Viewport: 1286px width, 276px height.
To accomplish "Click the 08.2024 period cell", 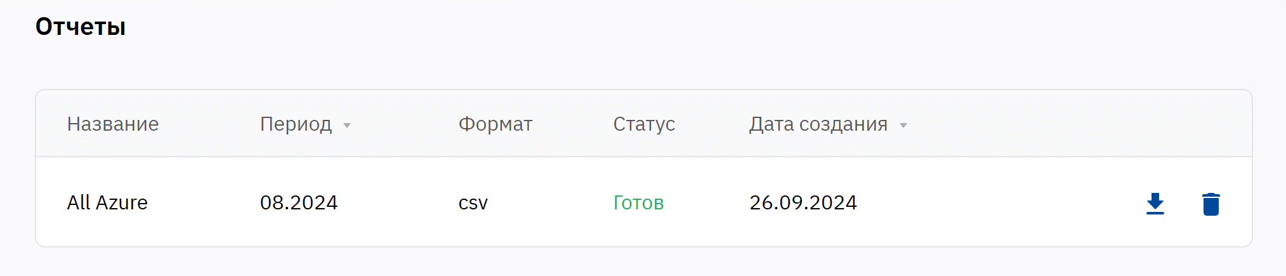I will pyautogui.click(x=299, y=202).
